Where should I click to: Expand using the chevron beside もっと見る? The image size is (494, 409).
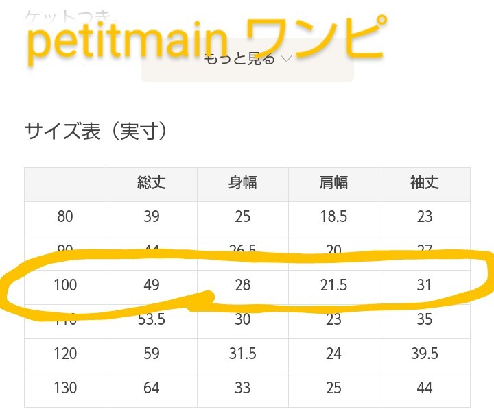coord(287,60)
